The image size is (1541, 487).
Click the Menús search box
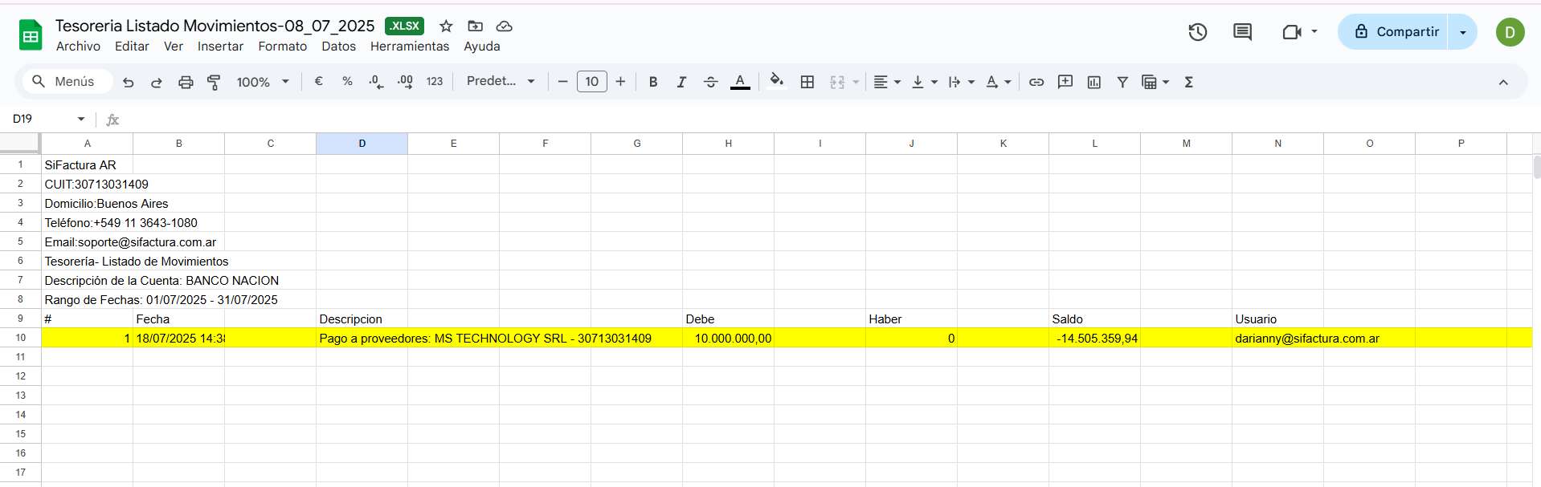click(67, 81)
